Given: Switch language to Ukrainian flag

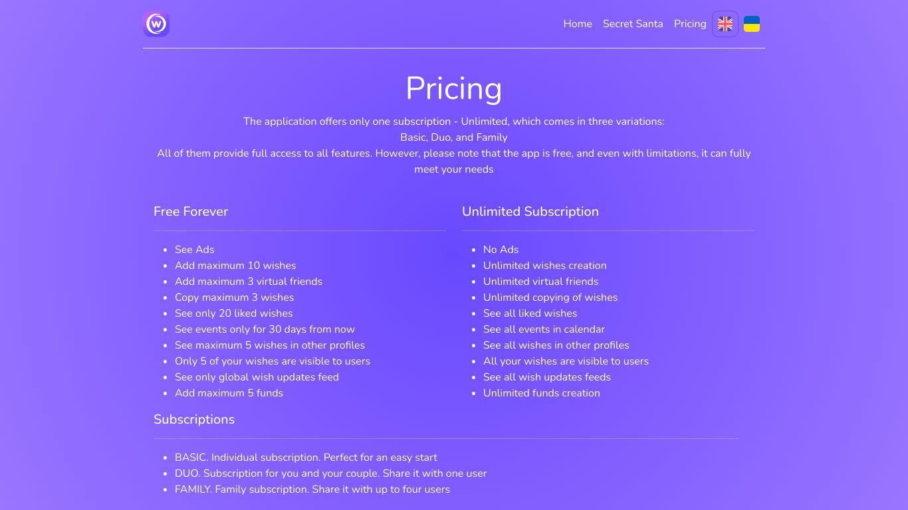Looking at the screenshot, I should coord(752,24).
